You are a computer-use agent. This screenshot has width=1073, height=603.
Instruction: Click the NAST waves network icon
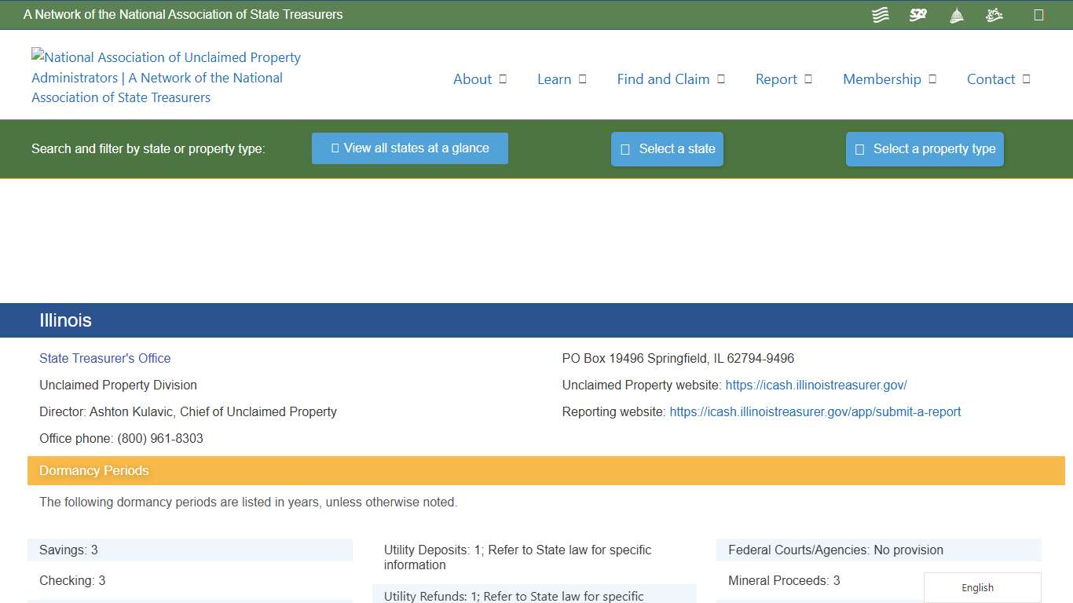pyautogui.click(x=880, y=14)
